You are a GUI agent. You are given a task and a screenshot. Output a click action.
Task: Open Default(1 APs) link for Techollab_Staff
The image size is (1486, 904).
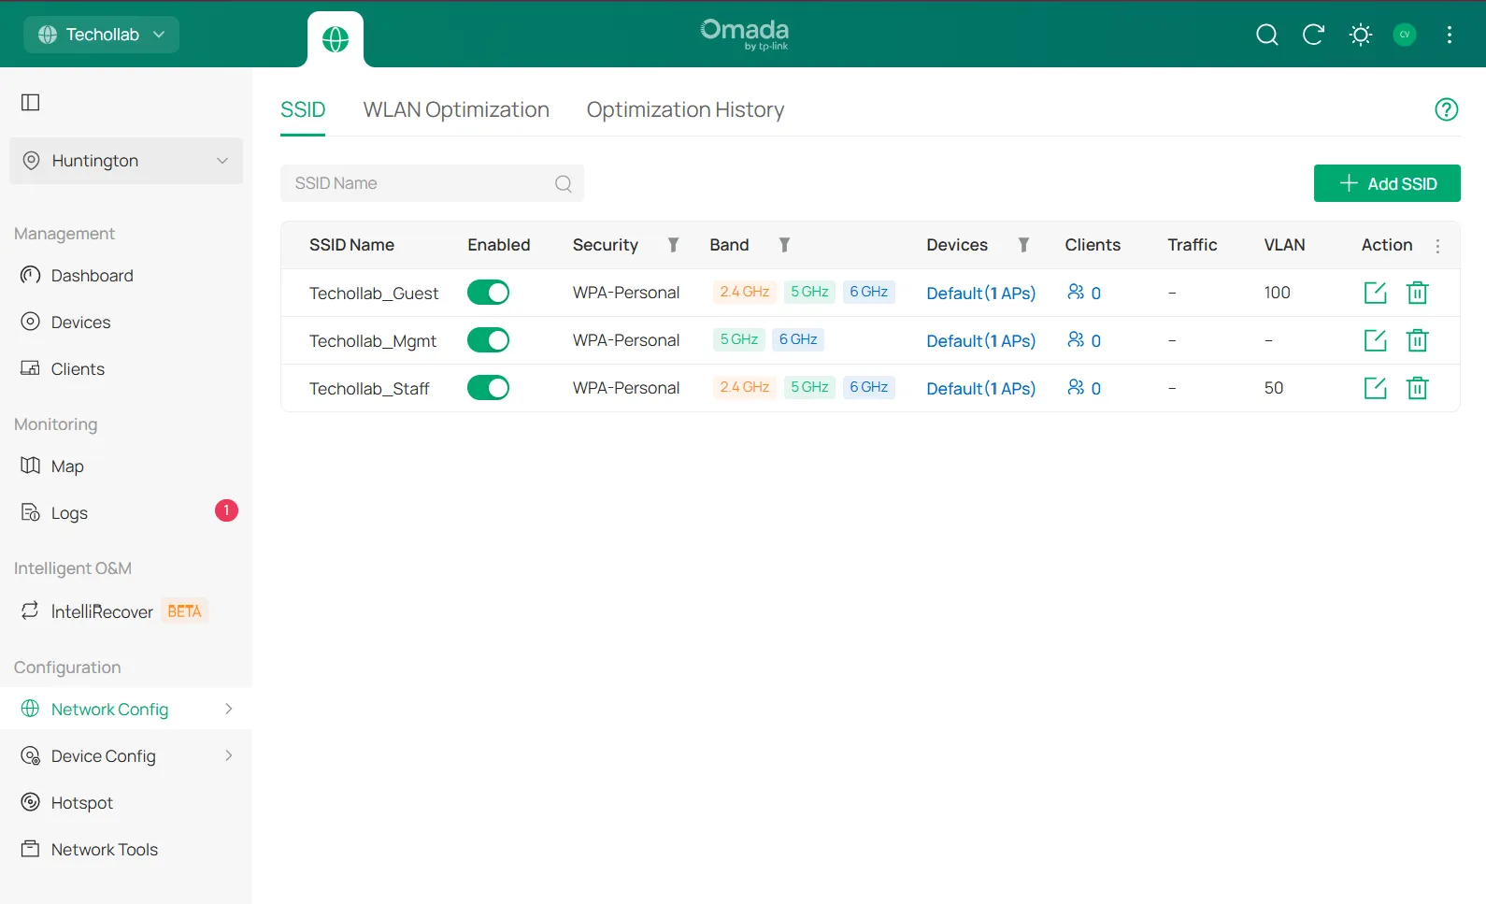pyautogui.click(x=980, y=388)
